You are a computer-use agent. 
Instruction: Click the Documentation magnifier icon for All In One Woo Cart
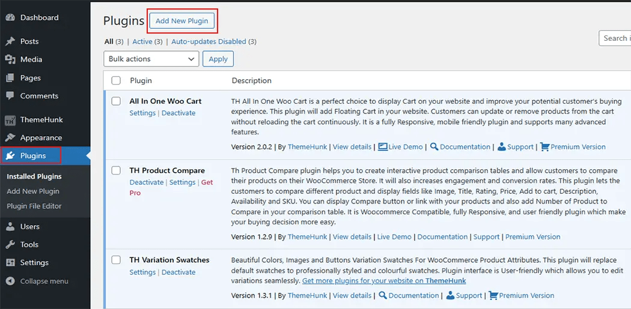(434, 146)
